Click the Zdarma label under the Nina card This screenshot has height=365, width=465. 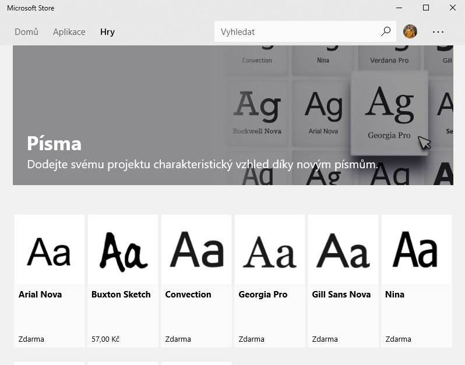click(398, 339)
